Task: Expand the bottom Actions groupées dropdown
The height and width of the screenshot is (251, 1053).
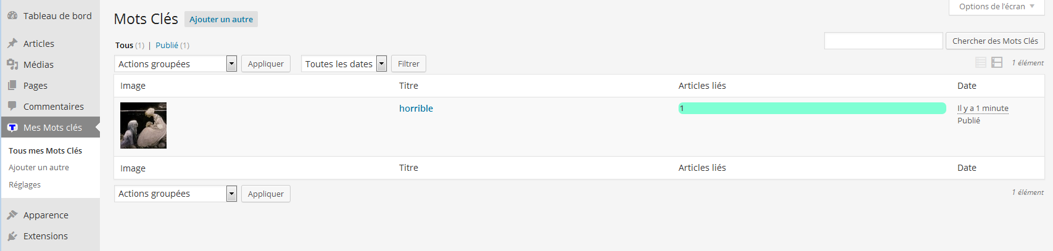Action: (176, 194)
